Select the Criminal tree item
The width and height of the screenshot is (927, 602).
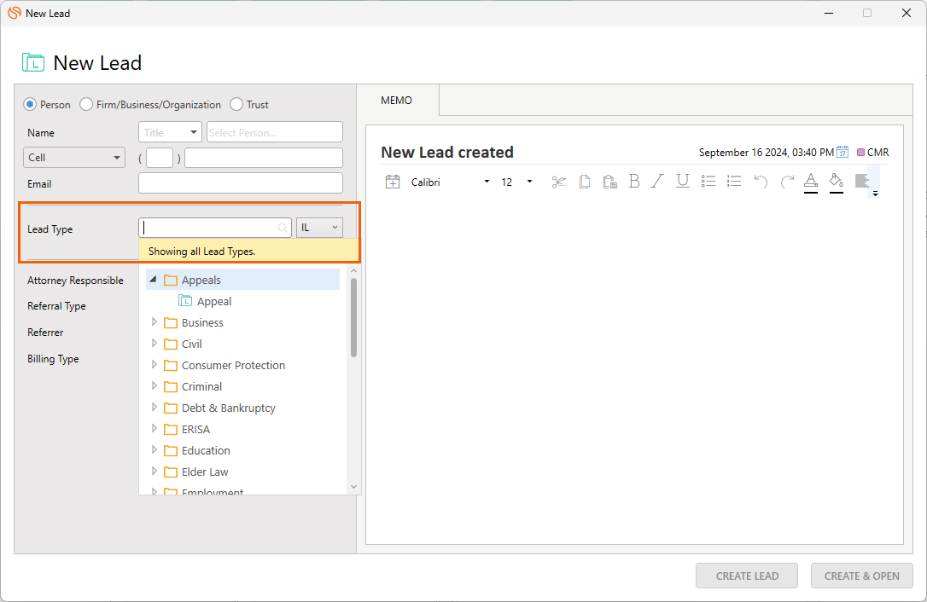[x=201, y=386]
